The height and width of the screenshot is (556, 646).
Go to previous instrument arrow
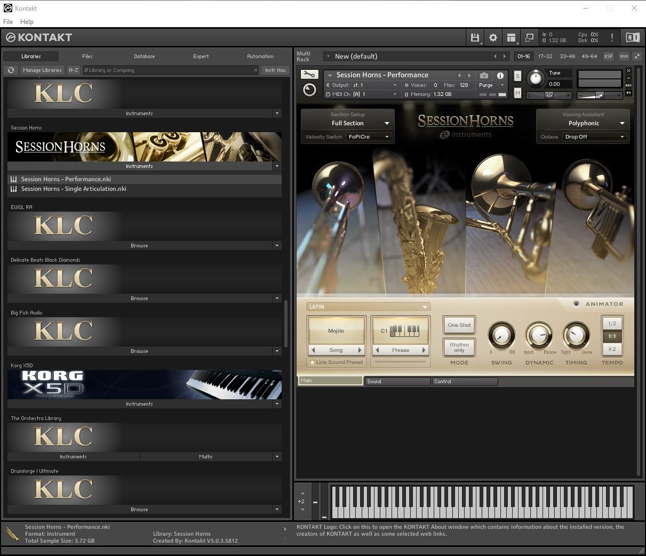[x=459, y=75]
